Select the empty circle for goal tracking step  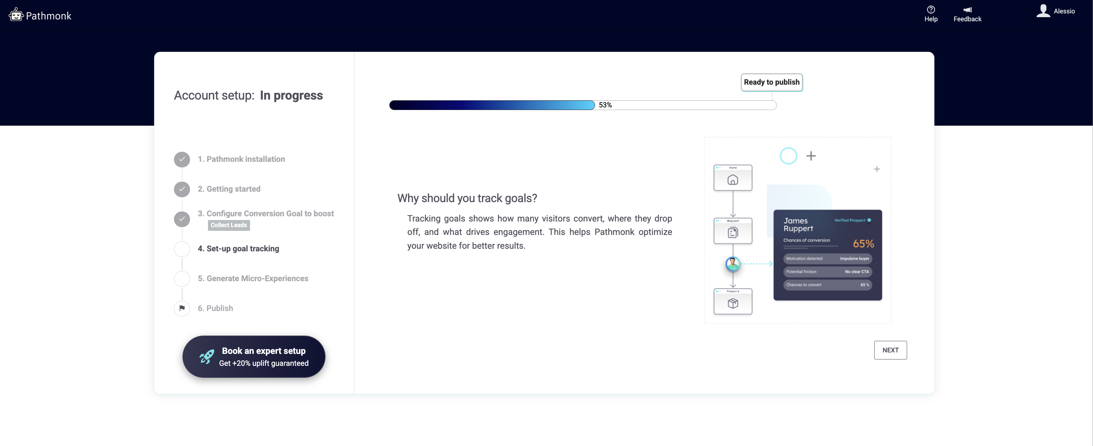[181, 249]
